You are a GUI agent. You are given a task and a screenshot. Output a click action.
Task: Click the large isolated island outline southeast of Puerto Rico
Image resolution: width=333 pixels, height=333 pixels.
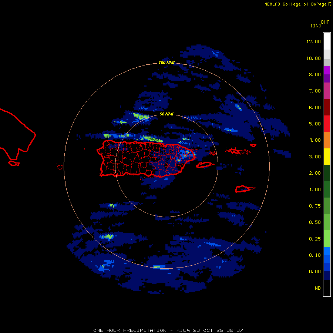(x=245, y=189)
